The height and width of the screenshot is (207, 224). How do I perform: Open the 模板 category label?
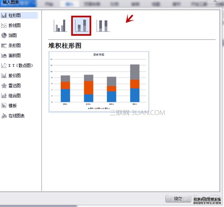tap(12, 106)
